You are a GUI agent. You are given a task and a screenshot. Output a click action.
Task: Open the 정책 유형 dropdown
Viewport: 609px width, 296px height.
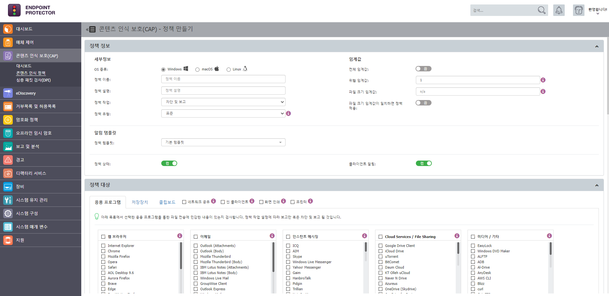tap(223, 113)
